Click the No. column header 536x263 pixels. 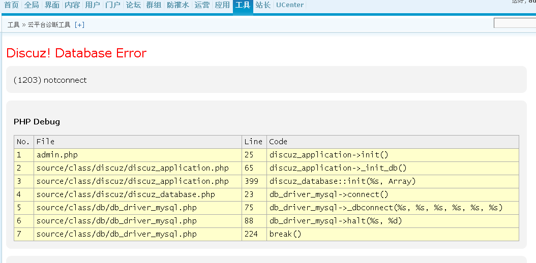tap(24, 142)
